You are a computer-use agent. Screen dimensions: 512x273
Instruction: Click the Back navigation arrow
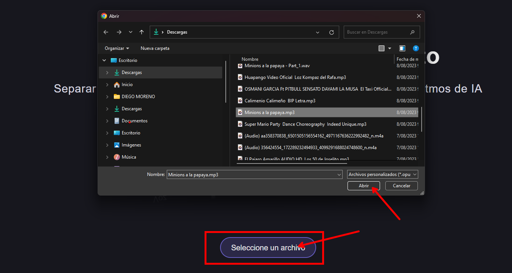(x=106, y=32)
